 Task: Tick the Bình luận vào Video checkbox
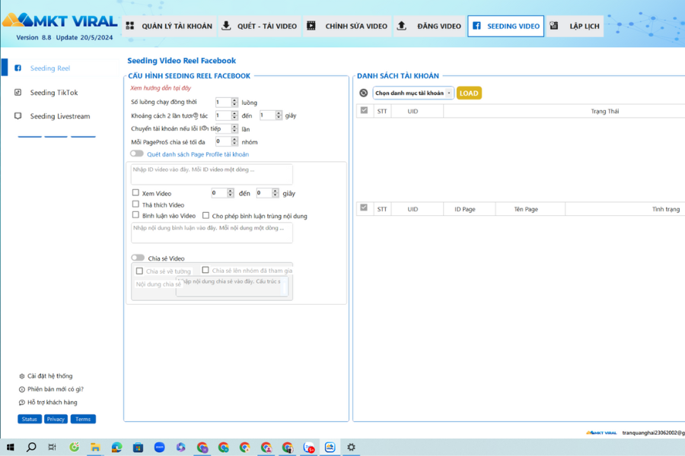pyautogui.click(x=136, y=216)
